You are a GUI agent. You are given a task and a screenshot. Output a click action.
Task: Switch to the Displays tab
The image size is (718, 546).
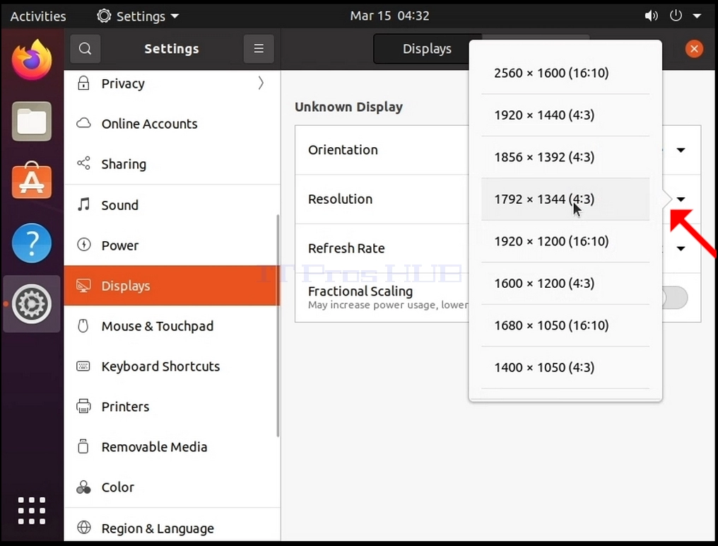click(427, 49)
